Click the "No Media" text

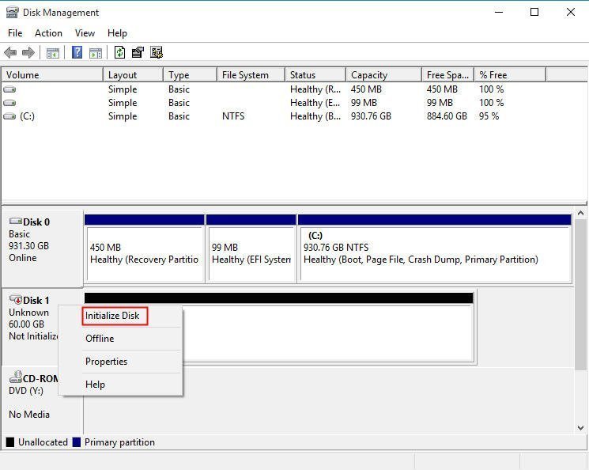(x=29, y=415)
